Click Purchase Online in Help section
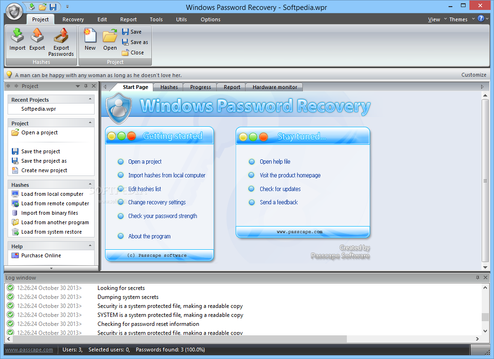The image size is (494, 359). pos(36,255)
